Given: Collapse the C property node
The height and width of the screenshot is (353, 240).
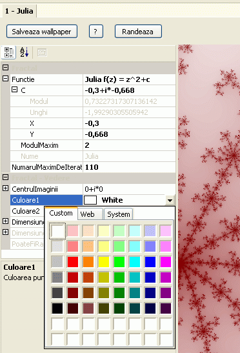Looking at the screenshot, I should click(14, 90).
